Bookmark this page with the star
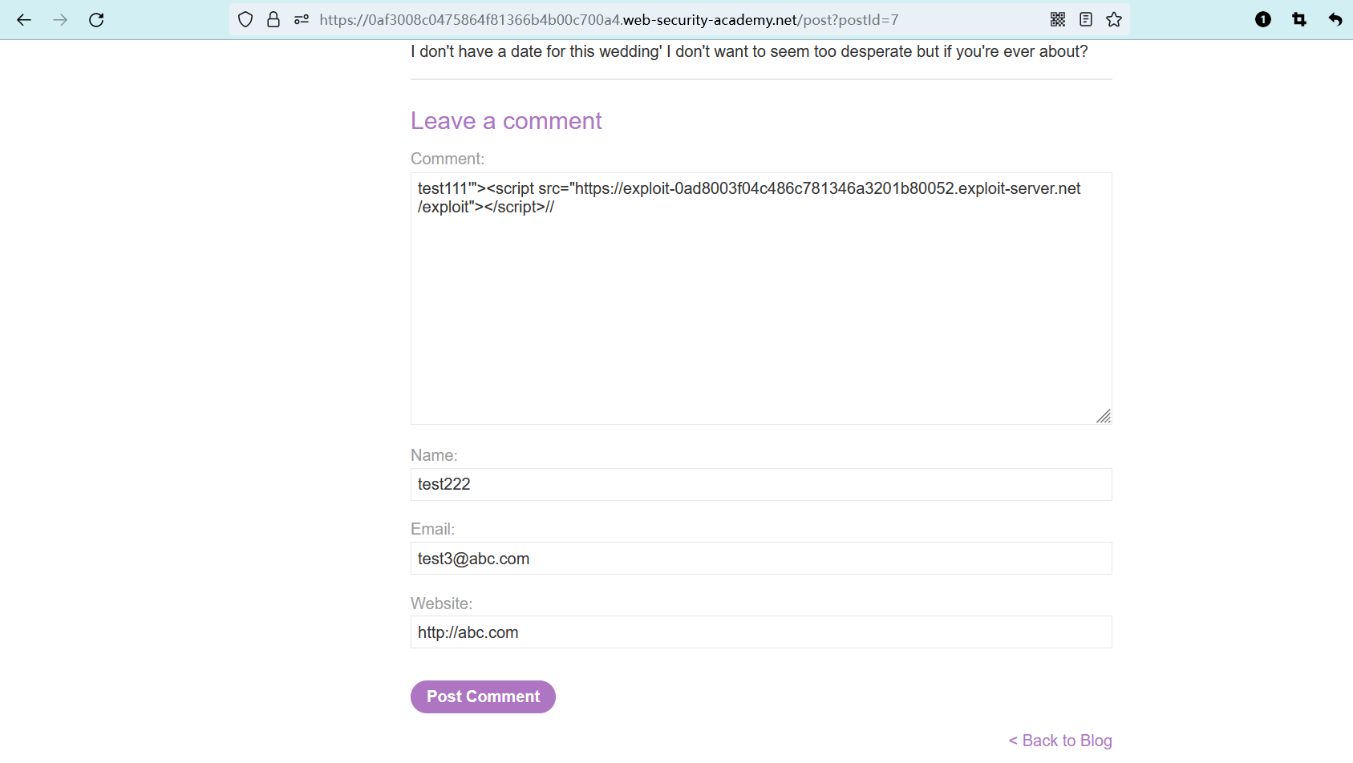The image size is (1353, 763). point(1114,20)
